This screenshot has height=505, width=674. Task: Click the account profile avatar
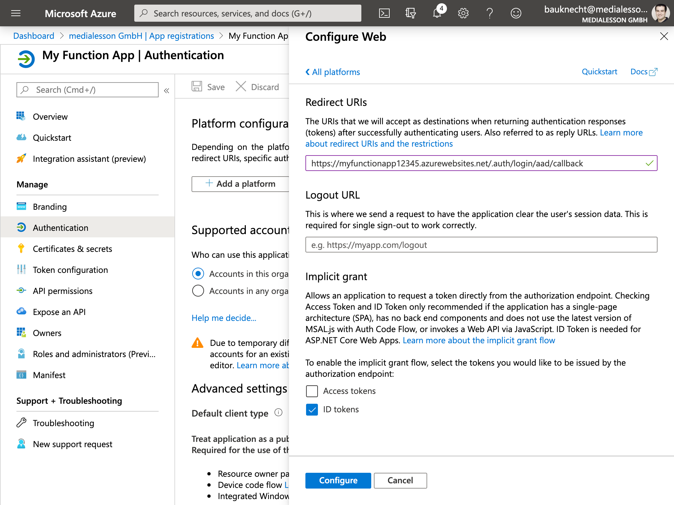pos(660,13)
